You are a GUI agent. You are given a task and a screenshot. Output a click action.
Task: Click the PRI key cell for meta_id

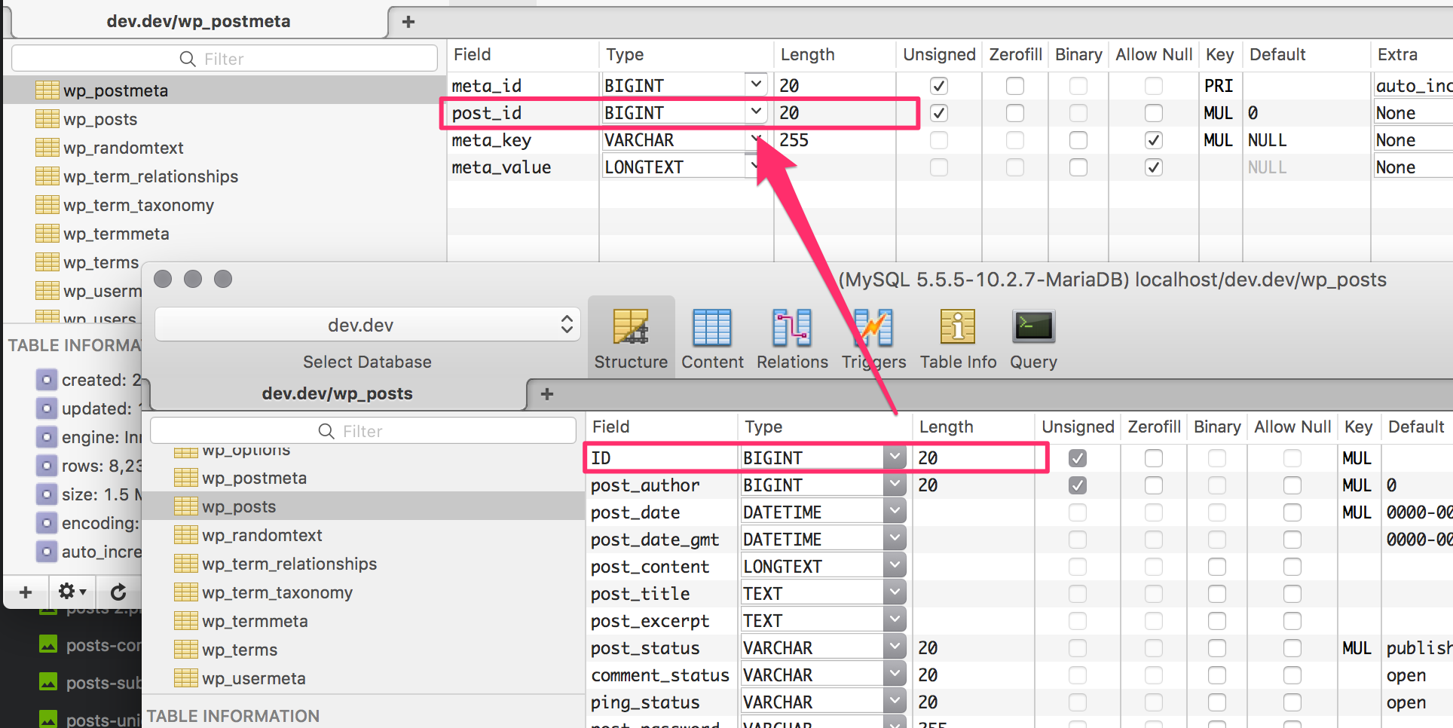pos(1219,86)
